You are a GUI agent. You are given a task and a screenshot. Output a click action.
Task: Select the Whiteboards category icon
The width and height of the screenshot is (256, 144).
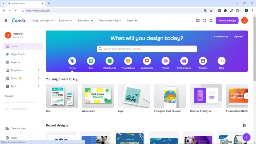[109, 61]
